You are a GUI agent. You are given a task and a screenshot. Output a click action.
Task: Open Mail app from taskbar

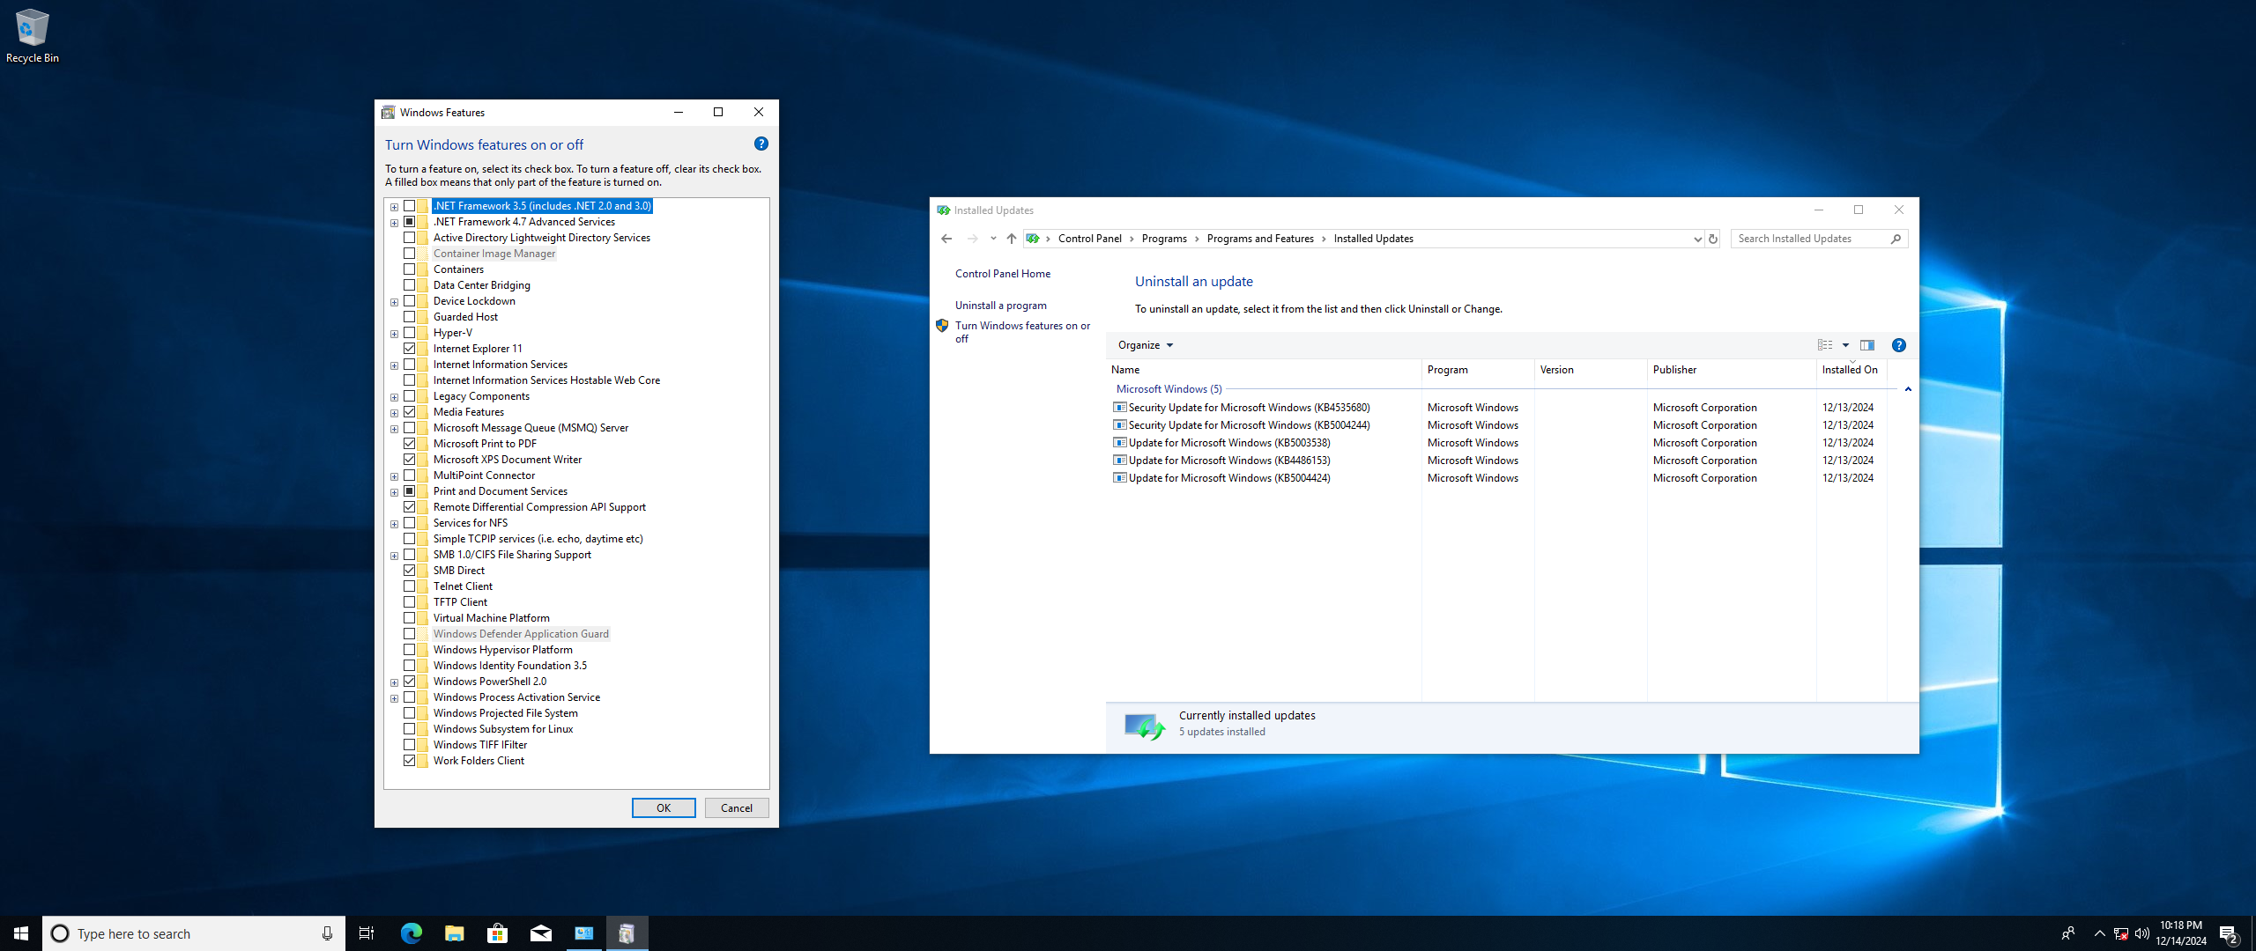541,933
